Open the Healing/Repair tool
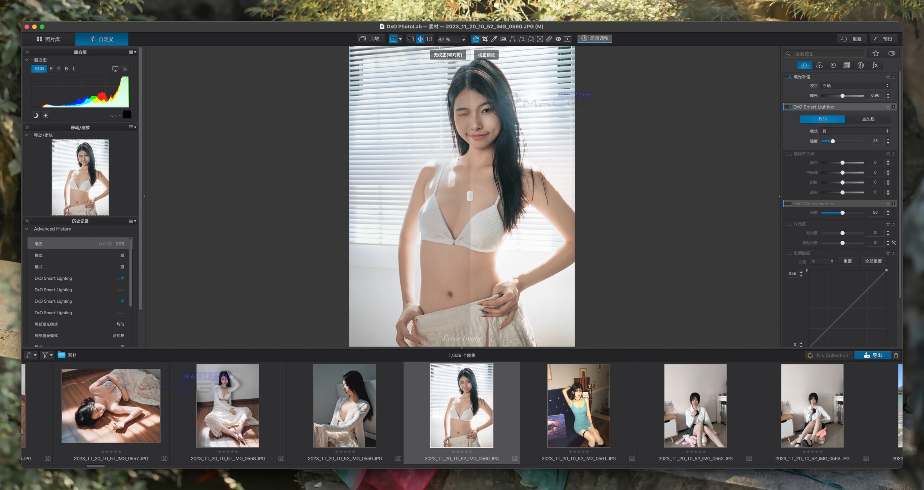This screenshot has height=490, width=924. 549,39
